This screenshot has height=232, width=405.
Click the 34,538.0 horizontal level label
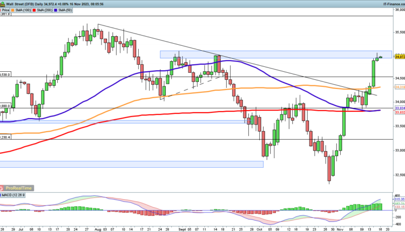[x=5, y=74]
